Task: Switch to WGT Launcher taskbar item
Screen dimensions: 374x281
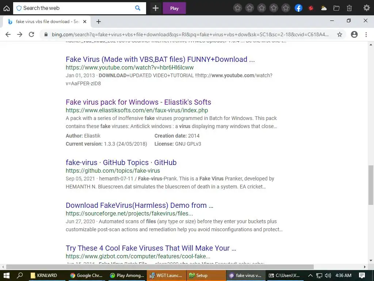Action: pyautogui.click(x=167, y=275)
